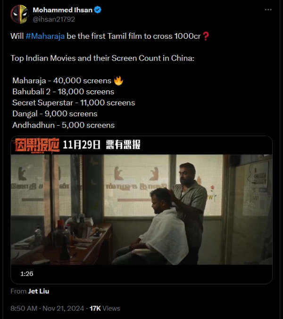Click the Dangal - 9,000 screens line
The height and width of the screenshot is (319, 283).
pyautogui.click(x=55, y=114)
